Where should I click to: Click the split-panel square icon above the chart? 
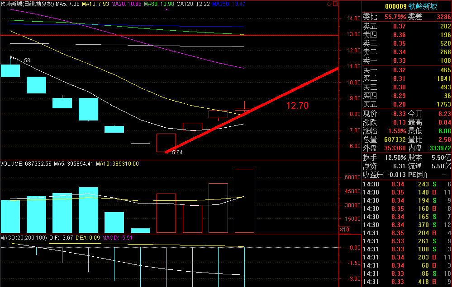(335, 4)
